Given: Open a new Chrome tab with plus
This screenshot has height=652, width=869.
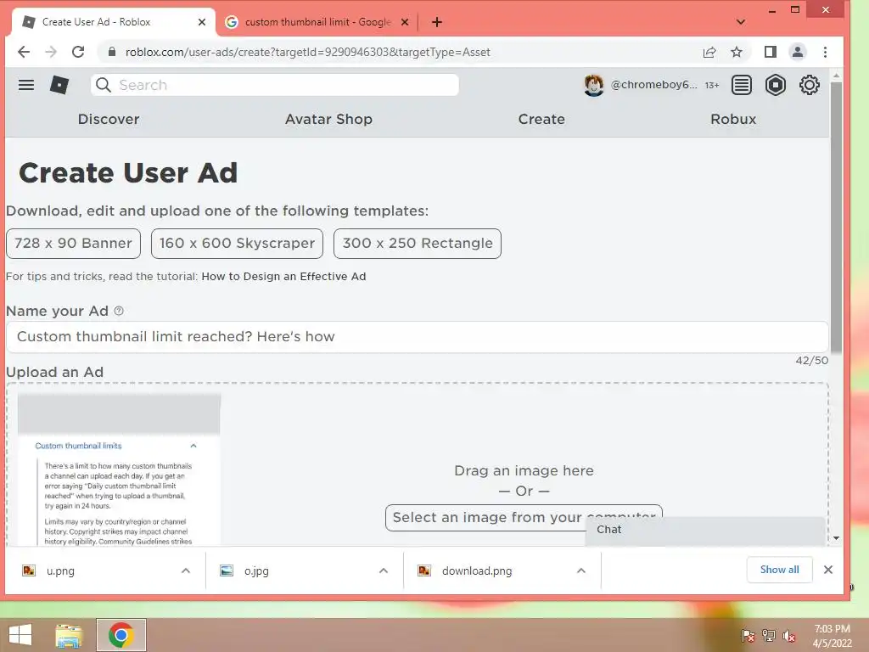Looking at the screenshot, I should [x=437, y=22].
